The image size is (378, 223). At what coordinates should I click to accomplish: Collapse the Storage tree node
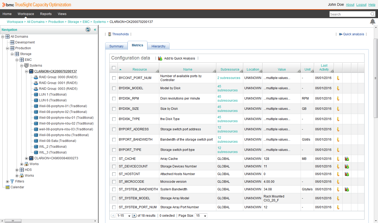[x=12, y=54]
